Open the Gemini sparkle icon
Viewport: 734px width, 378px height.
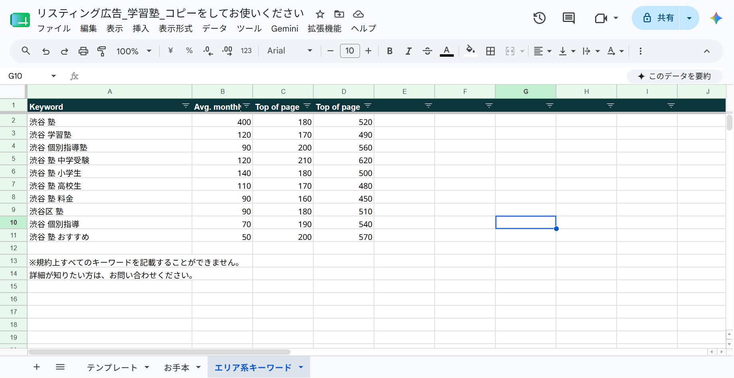point(716,18)
